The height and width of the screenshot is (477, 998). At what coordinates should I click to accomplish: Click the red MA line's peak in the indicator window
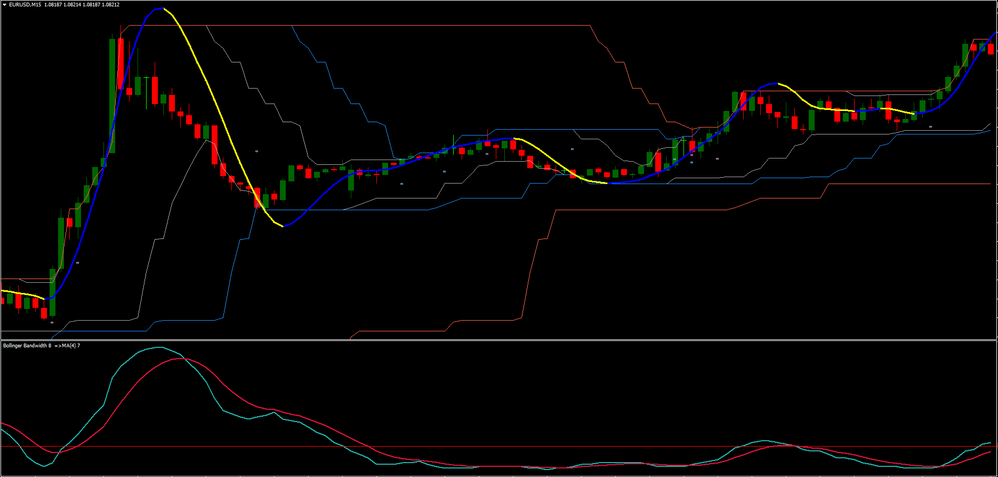[x=181, y=359]
